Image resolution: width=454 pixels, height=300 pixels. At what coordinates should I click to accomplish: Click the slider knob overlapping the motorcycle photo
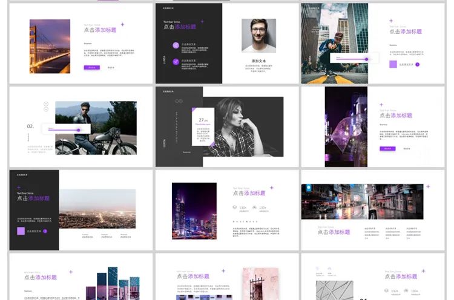coord(79,130)
